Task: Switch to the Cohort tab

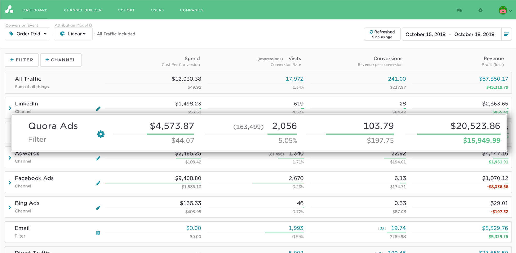Action: pos(126,10)
